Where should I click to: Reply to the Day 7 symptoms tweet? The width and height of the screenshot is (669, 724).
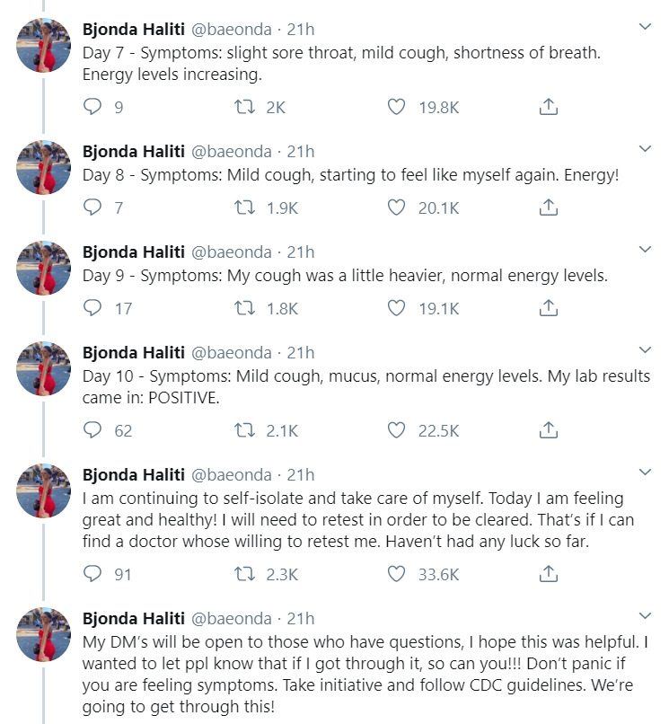tap(92, 107)
